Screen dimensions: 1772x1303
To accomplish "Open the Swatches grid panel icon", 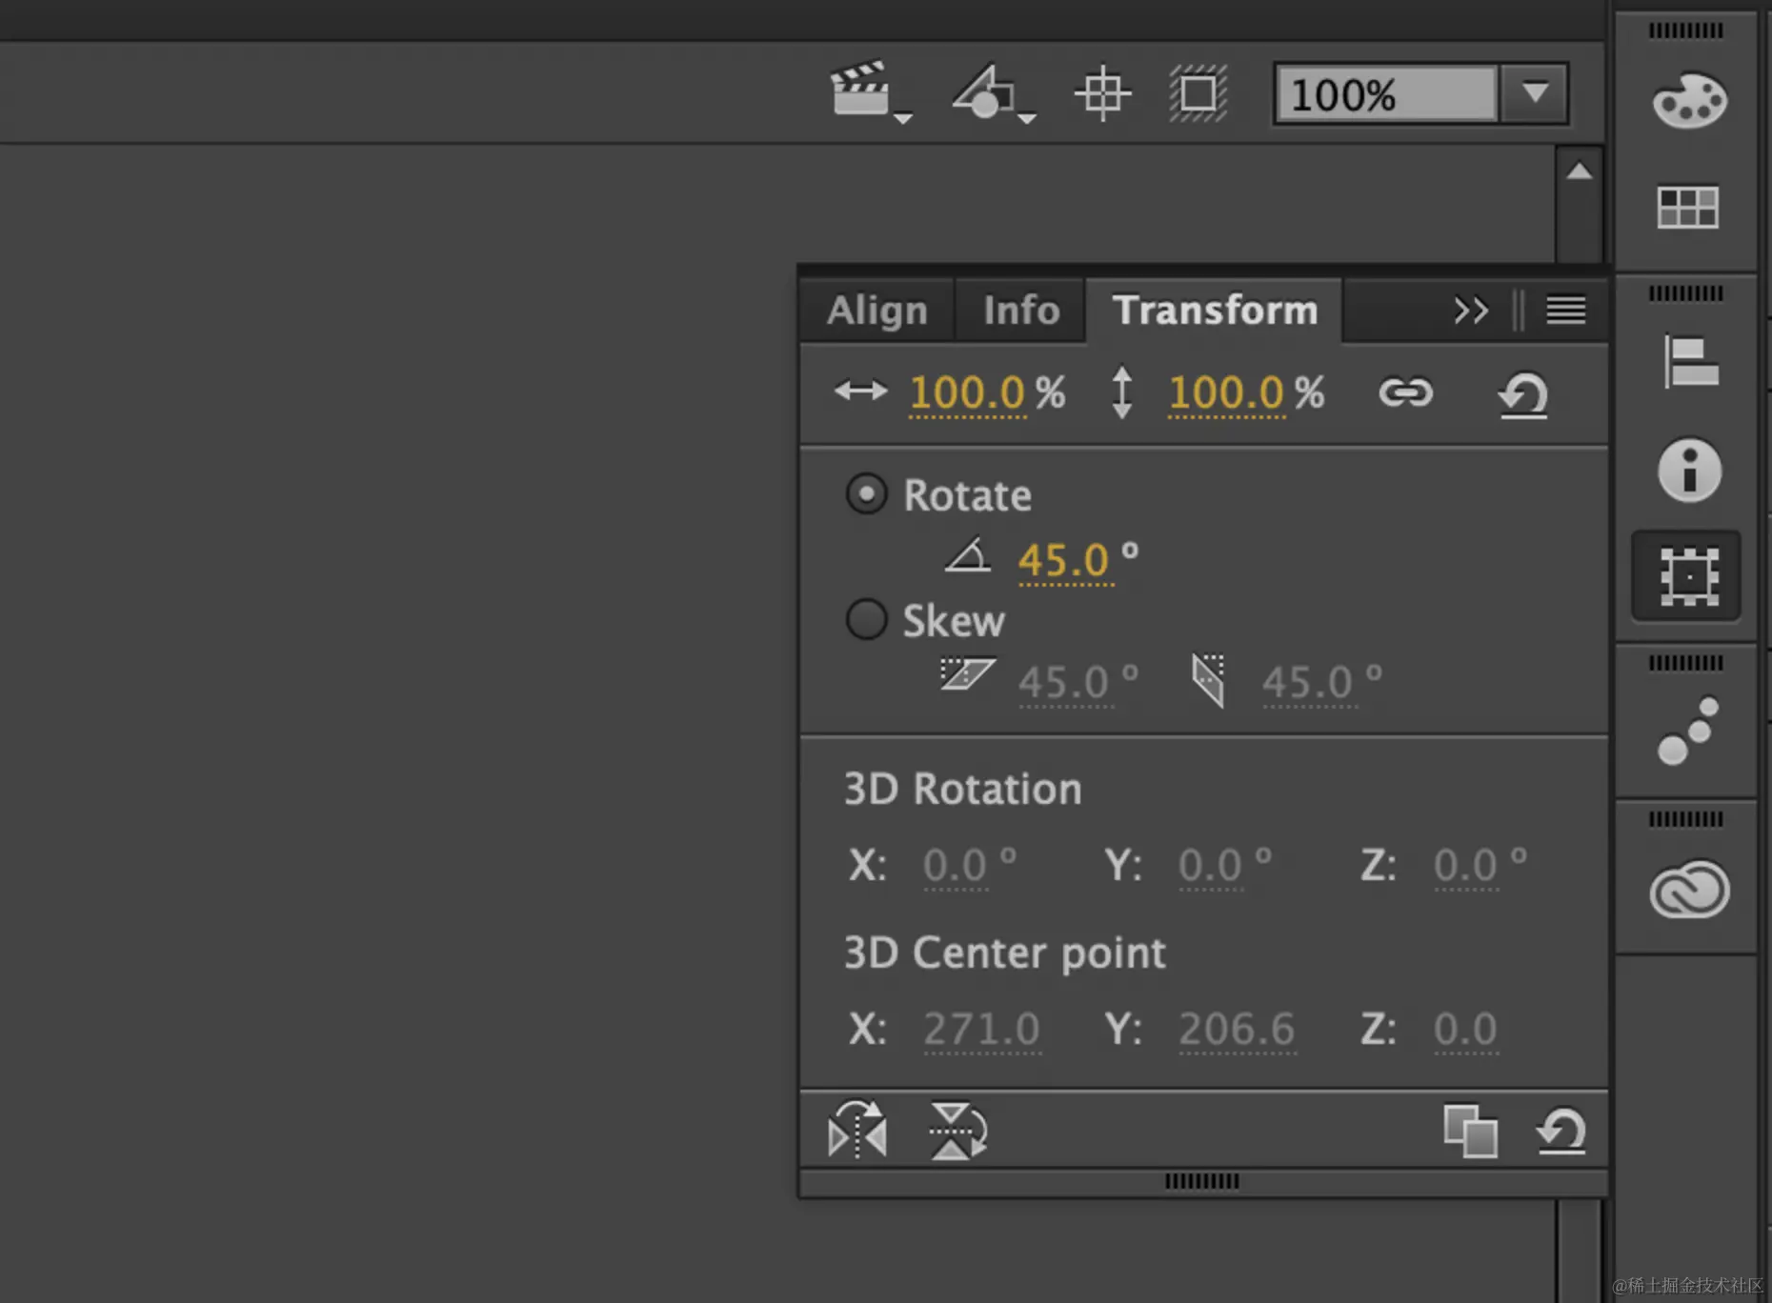I will pos(1688,207).
